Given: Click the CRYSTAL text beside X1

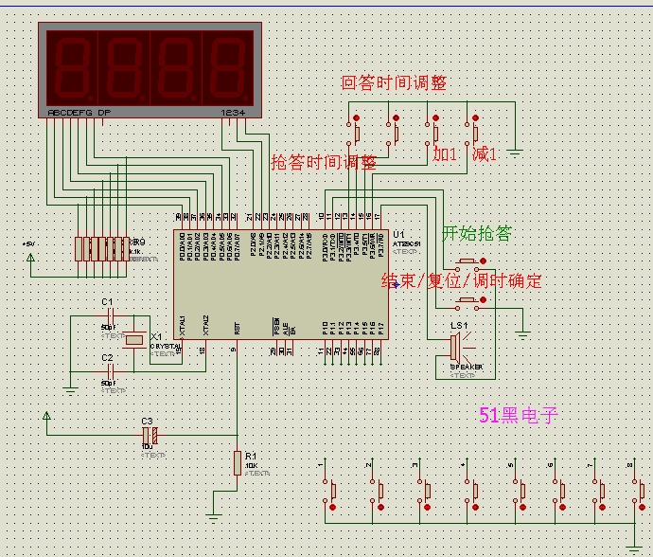Looking at the screenshot, I should [166, 346].
